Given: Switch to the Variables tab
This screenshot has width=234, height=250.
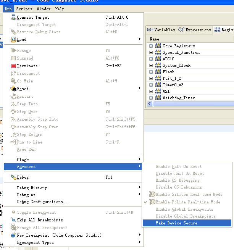Looking at the screenshot, I should (161, 30).
